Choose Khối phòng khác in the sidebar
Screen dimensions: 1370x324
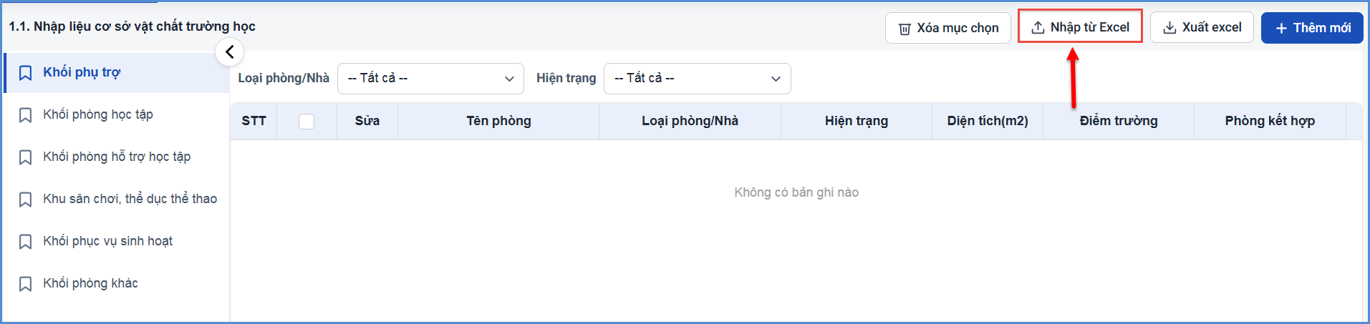click(116, 283)
